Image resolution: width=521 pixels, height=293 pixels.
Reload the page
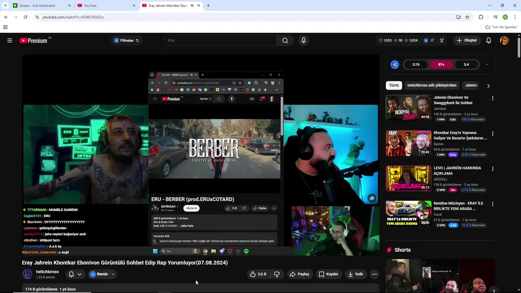(x=25, y=17)
